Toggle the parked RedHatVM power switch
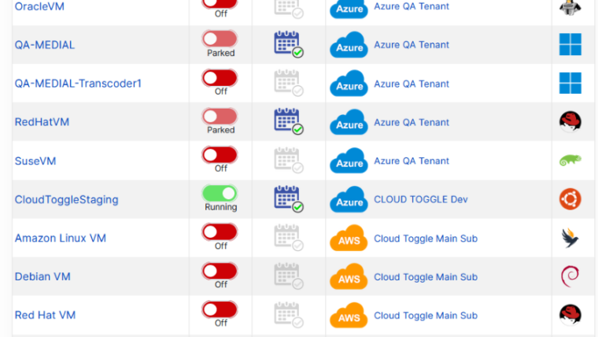 [220, 116]
